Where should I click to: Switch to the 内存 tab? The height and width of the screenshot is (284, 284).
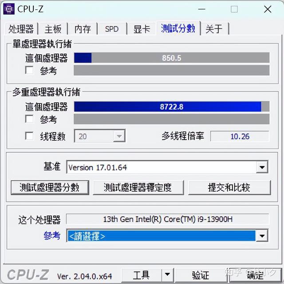click(83, 29)
